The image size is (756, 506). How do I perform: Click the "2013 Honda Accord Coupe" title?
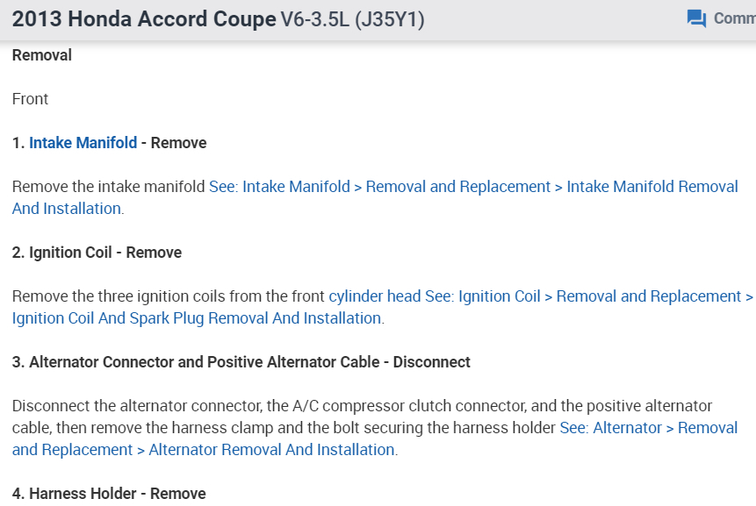(144, 19)
